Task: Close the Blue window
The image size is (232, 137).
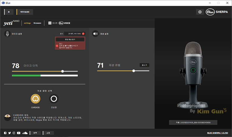Action: 227,3
